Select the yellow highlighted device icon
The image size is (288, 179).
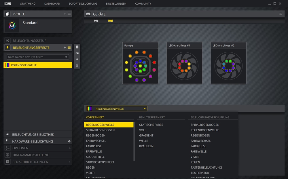110,21
